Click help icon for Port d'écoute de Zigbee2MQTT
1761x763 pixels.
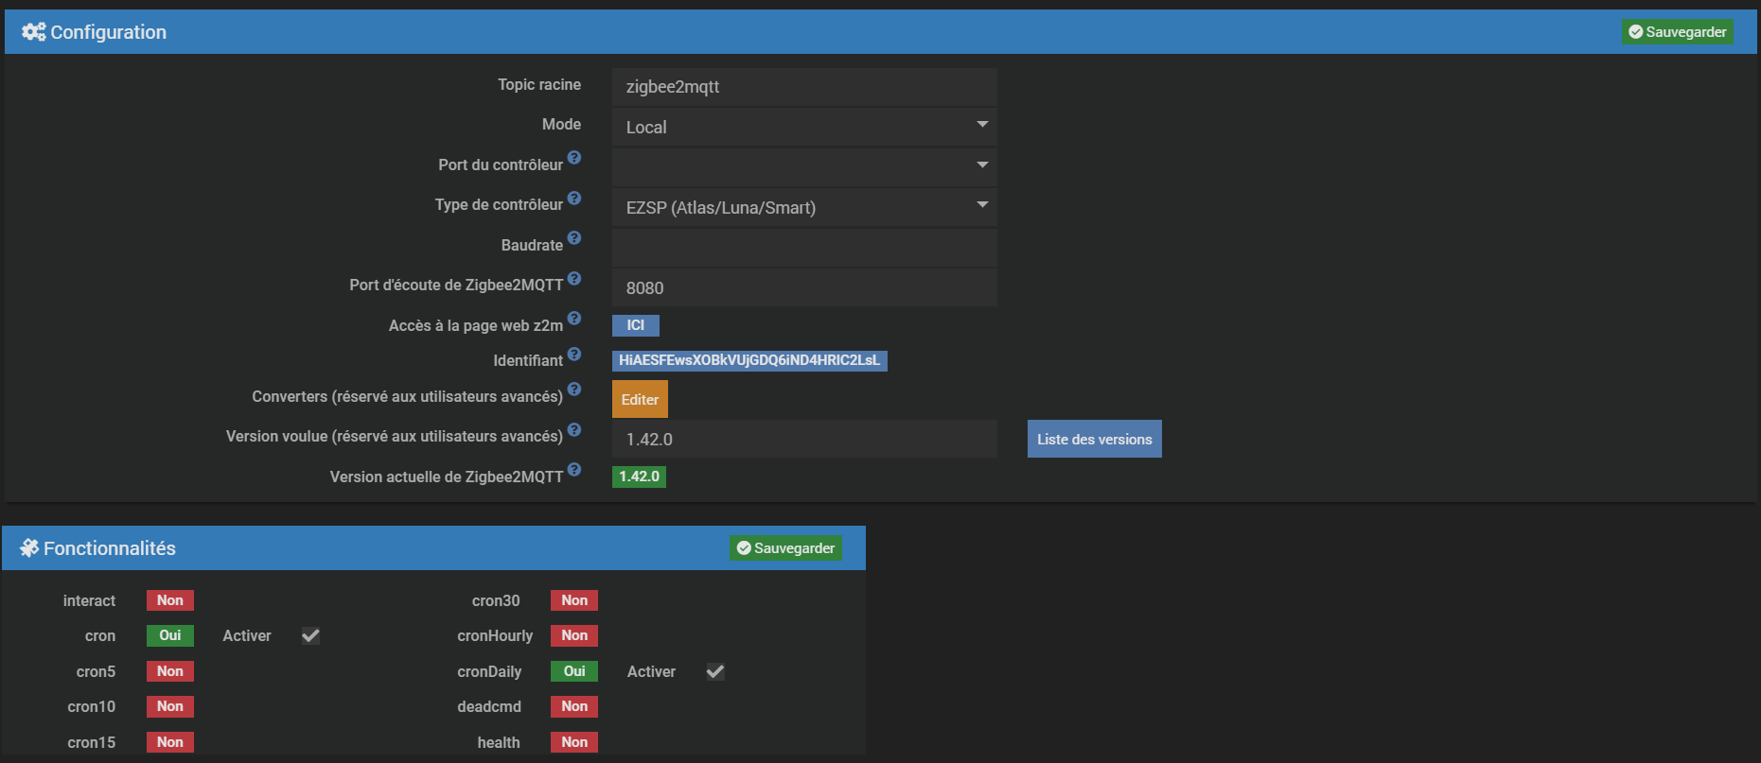click(574, 279)
